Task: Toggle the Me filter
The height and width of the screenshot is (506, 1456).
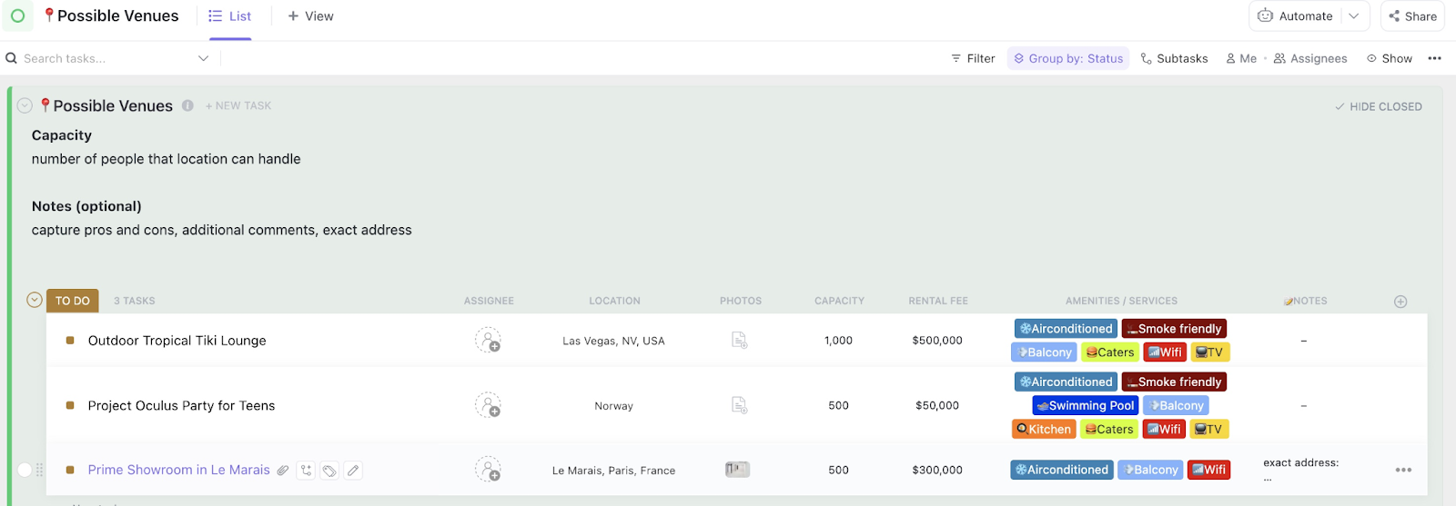Action: click(x=1241, y=58)
